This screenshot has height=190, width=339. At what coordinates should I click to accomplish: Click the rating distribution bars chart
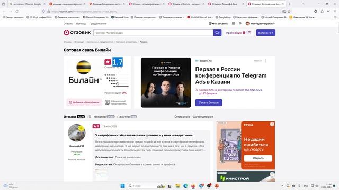tap(117, 81)
